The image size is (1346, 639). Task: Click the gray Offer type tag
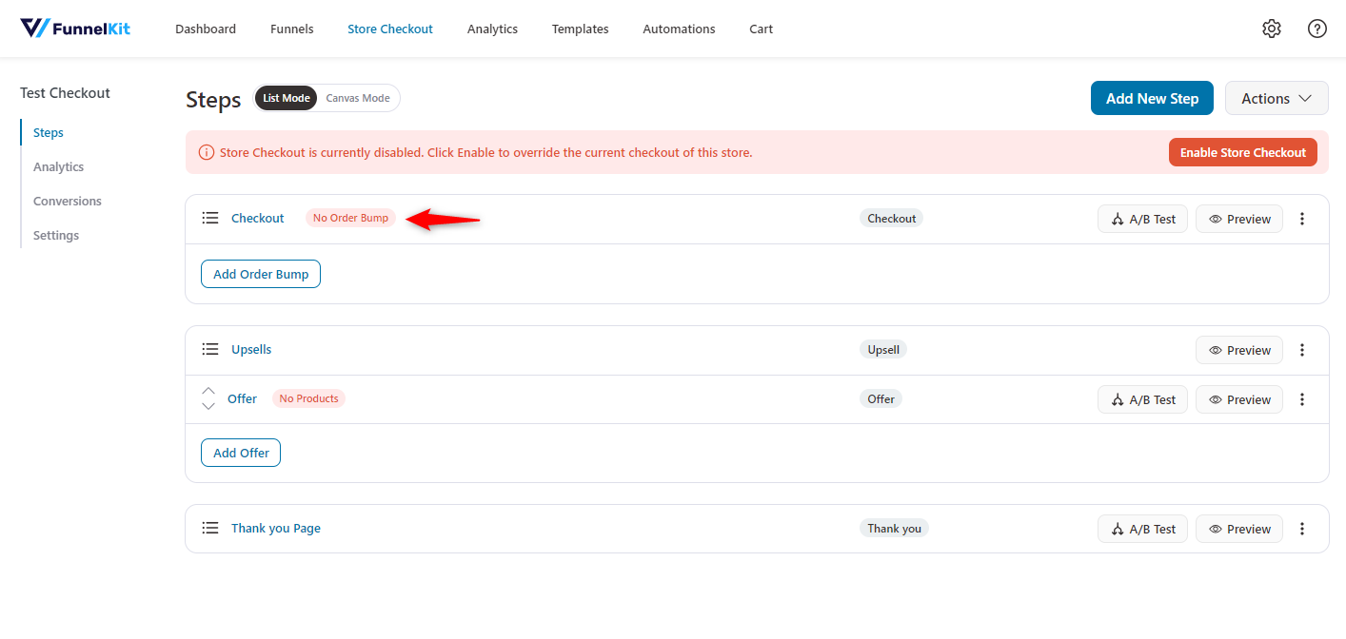click(881, 398)
